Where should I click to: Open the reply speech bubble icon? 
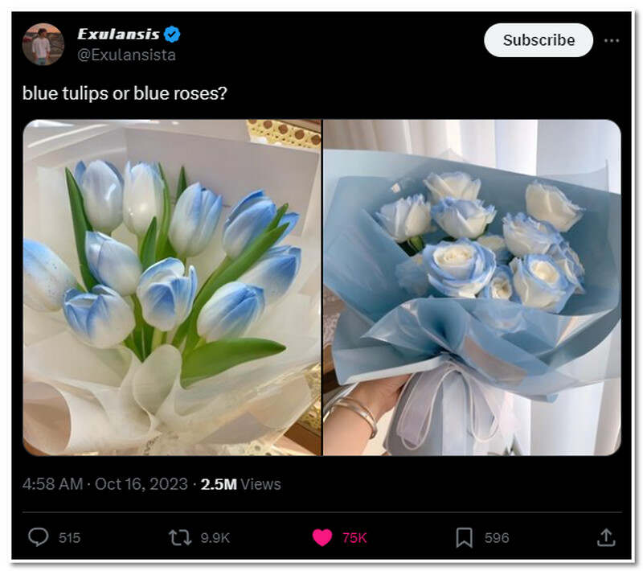(39, 537)
